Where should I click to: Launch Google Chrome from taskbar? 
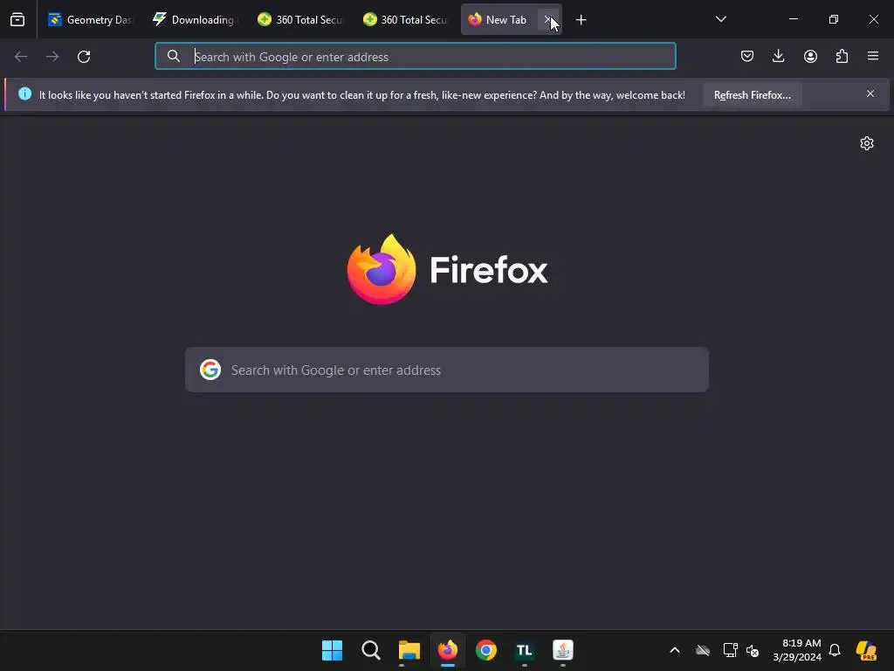click(x=486, y=650)
